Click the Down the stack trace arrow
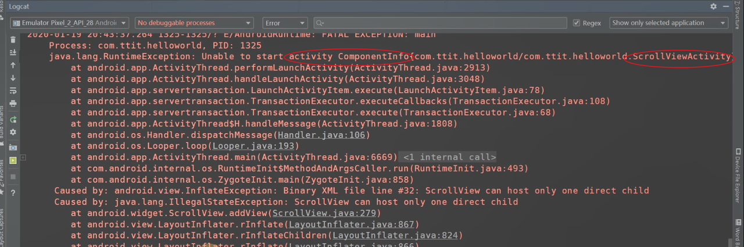744x247 pixels. coord(13,78)
